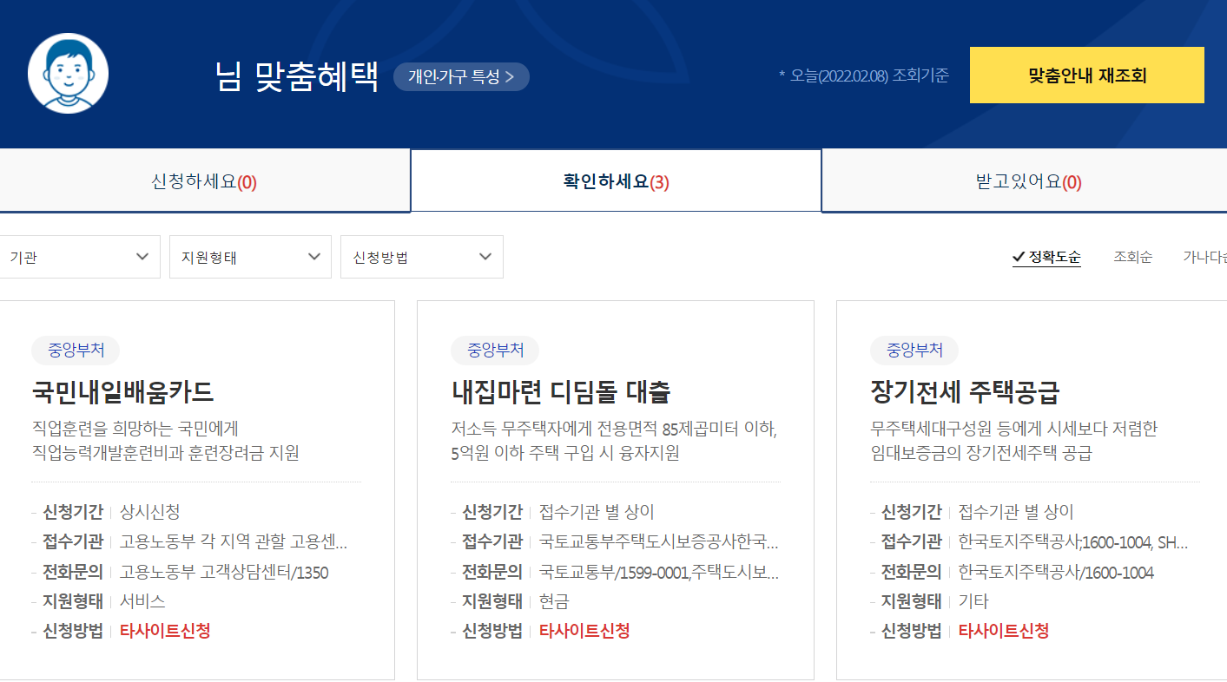Image resolution: width=1227 pixels, height=682 pixels.
Task: Open the 기관 filter dropdown
Action: (x=80, y=257)
